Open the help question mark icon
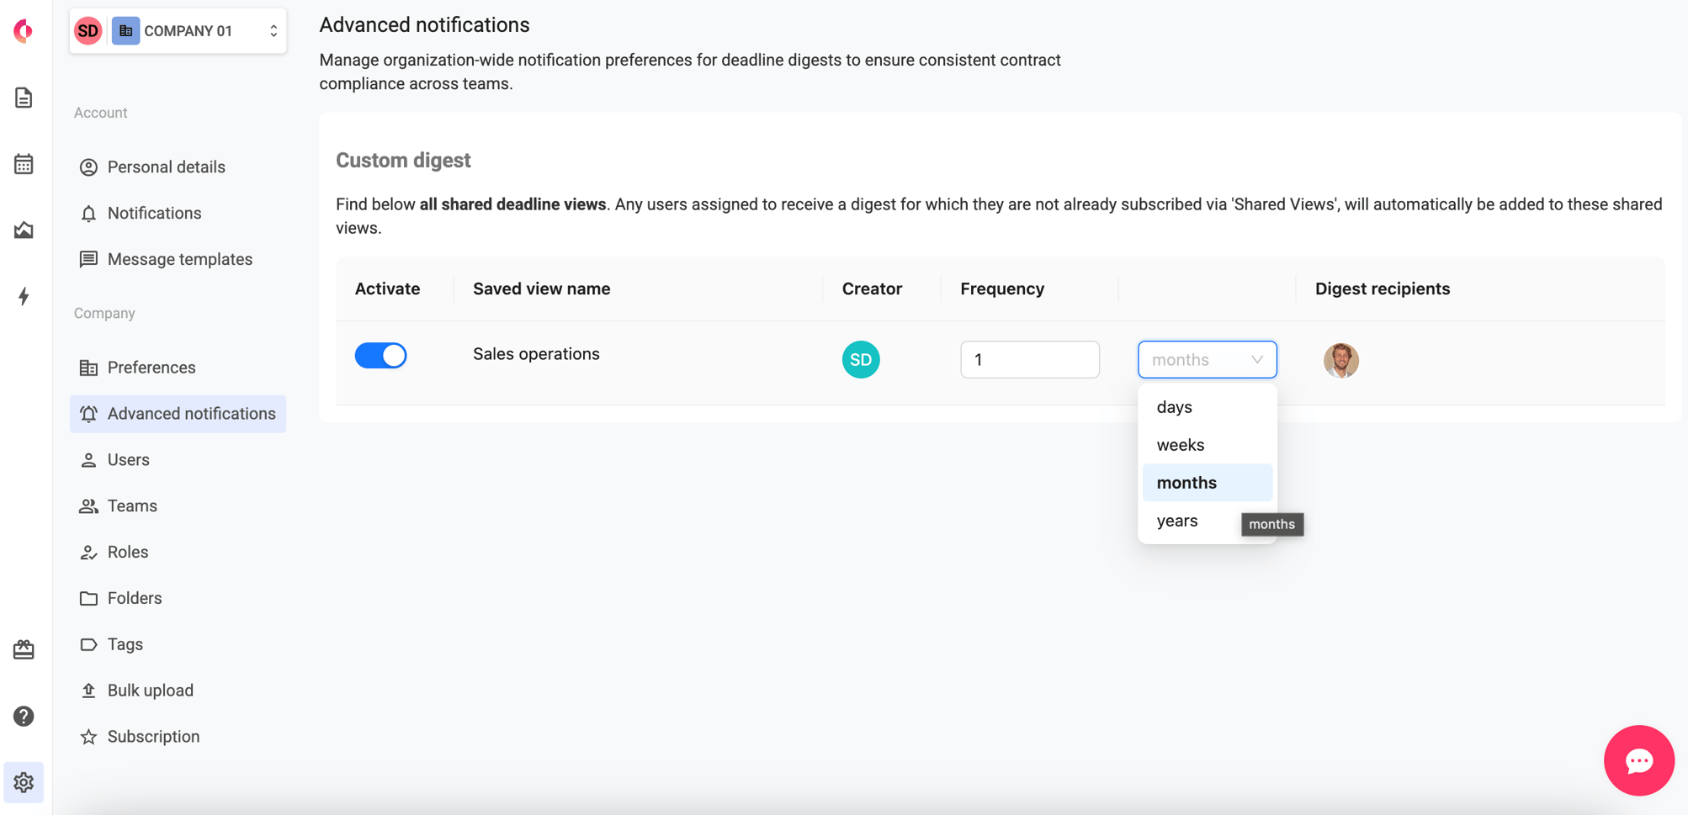Image resolution: width=1688 pixels, height=815 pixels. click(x=24, y=716)
